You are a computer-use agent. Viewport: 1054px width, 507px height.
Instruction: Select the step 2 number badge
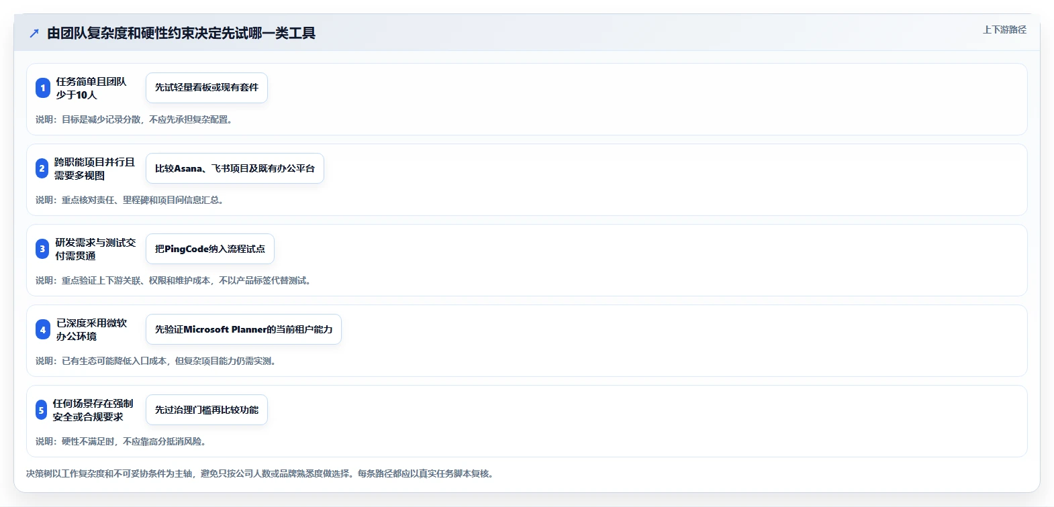[x=42, y=168]
